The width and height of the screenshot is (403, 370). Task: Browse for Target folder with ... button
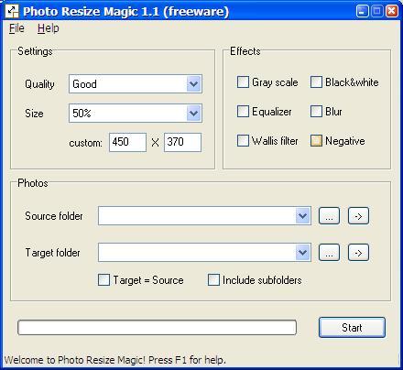coord(329,253)
